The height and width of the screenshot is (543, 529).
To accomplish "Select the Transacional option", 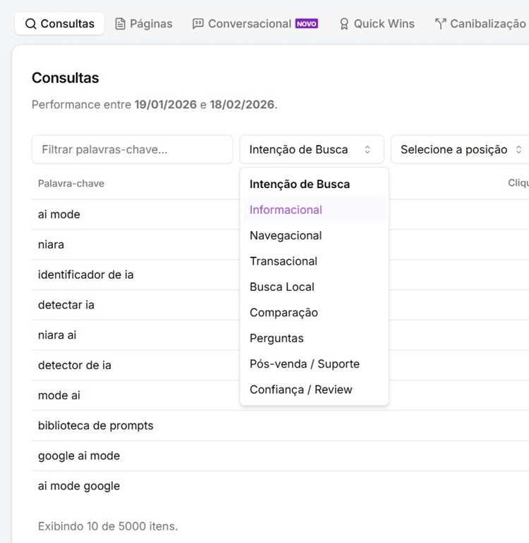I will 284,261.
